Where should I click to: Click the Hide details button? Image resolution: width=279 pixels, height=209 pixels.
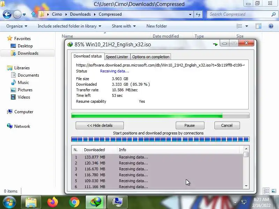[x=100, y=125]
